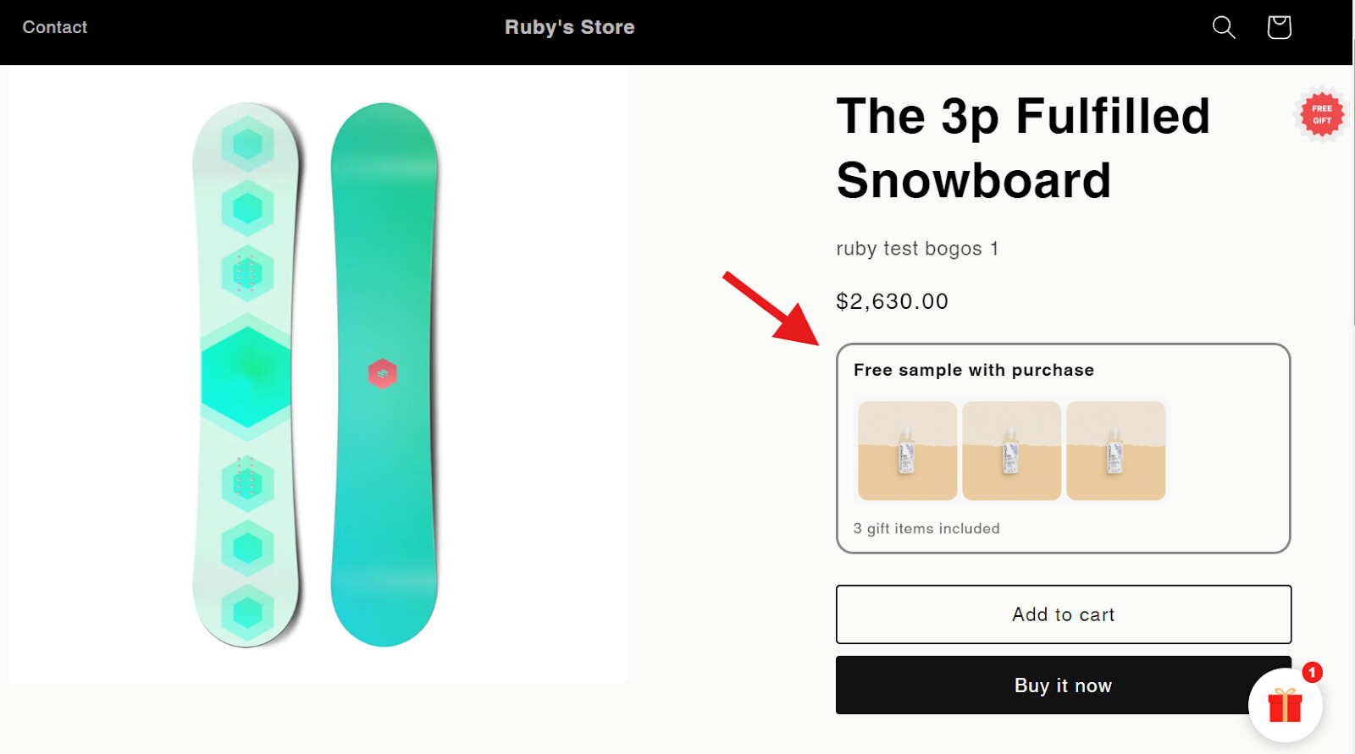Viewport: 1355px width, 754px height.
Task: Select the middle free sample thumbnail
Action: coord(1011,451)
